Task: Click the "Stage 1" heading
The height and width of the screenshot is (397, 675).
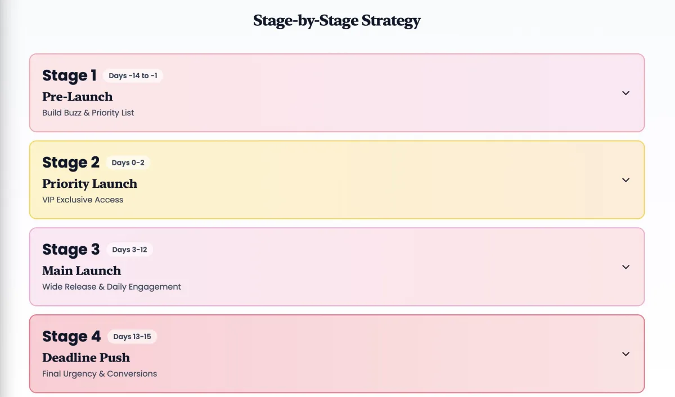Action: click(69, 75)
